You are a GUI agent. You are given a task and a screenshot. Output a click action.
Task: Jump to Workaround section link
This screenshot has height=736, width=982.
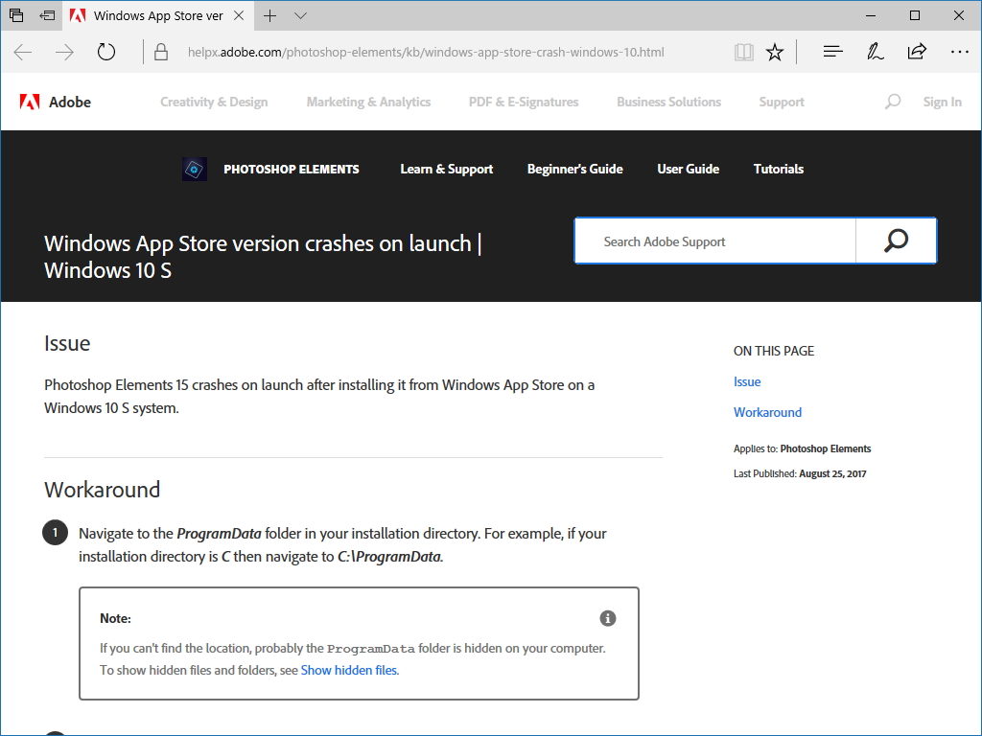(767, 412)
